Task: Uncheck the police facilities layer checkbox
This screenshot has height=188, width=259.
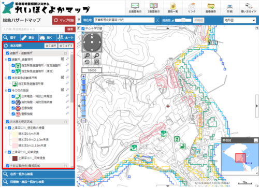Action: 13,114
